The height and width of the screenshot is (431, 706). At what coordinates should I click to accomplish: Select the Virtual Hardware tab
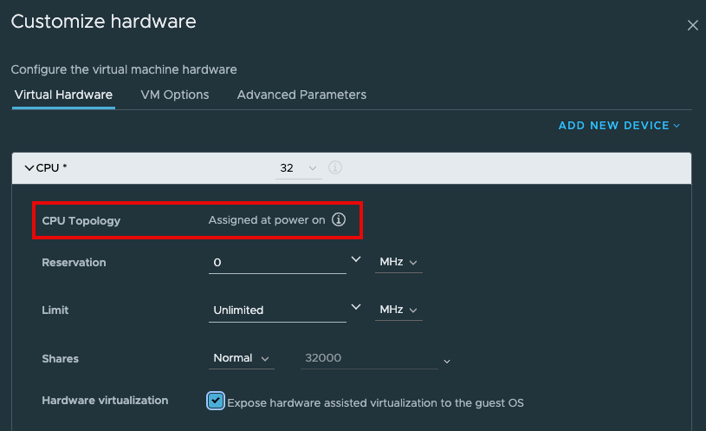[x=63, y=95]
